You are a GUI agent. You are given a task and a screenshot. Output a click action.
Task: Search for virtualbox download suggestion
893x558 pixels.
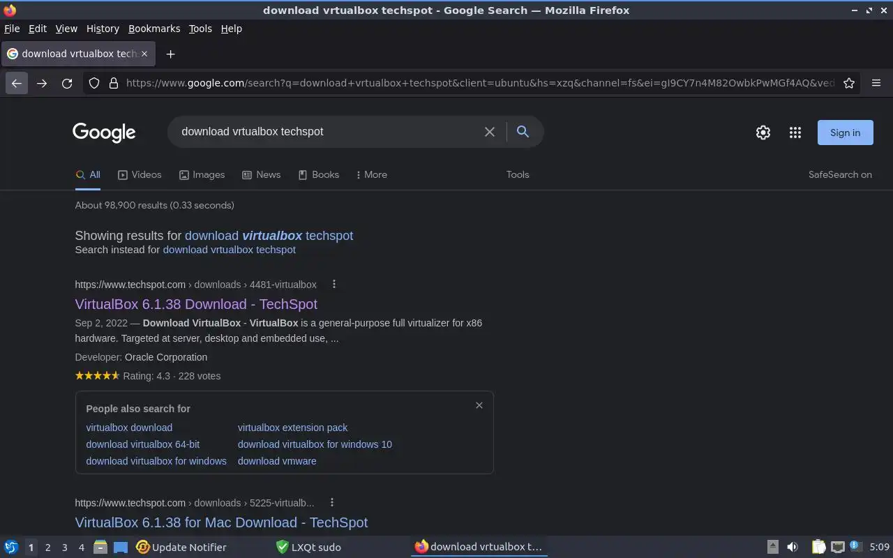pyautogui.click(x=129, y=428)
